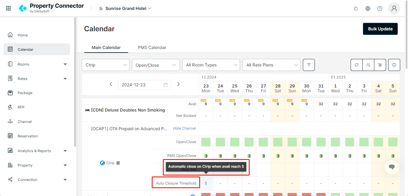The height and width of the screenshot is (196, 408).
Task: Expand Rates sidebar section
Action: (37, 78)
